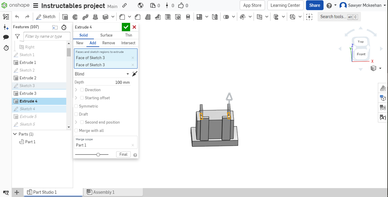This screenshot has width=388, height=197.
Task: Select the Sweep tool in toolbar
Action: (x=85, y=17)
